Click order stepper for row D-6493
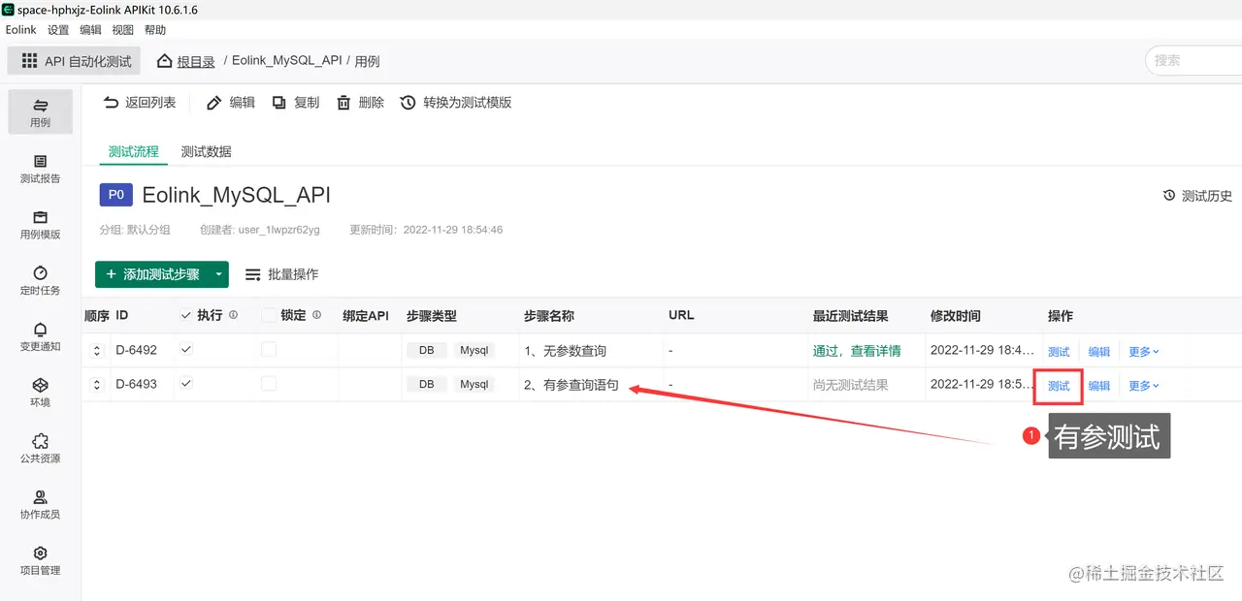The image size is (1242, 601). tap(96, 385)
